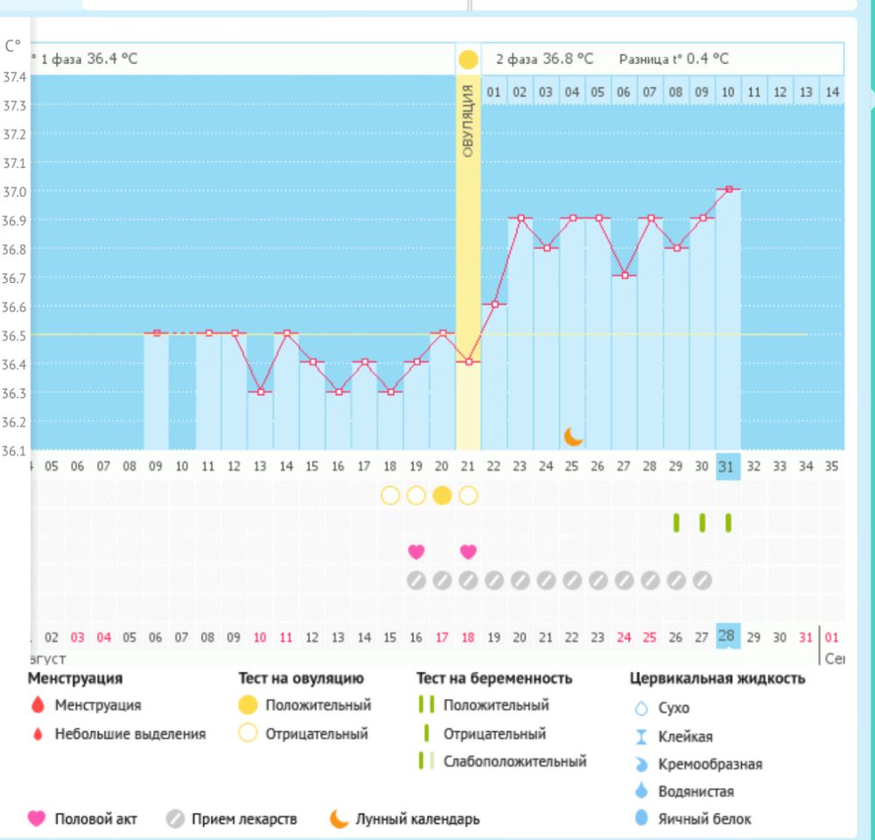
Task: Click the 37.0 temperature point on day 31
Action: pyautogui.click(x=728, y=189)
